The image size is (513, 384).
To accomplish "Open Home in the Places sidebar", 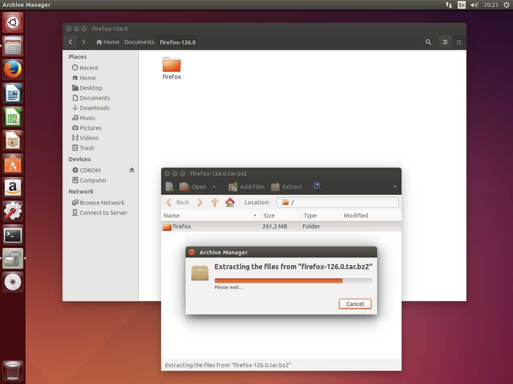I will (x=88, y=78).
